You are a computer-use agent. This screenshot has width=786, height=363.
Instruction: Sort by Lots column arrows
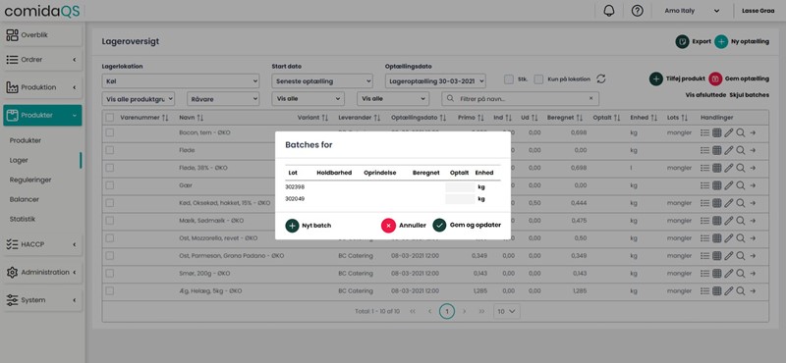coord(685,118)
